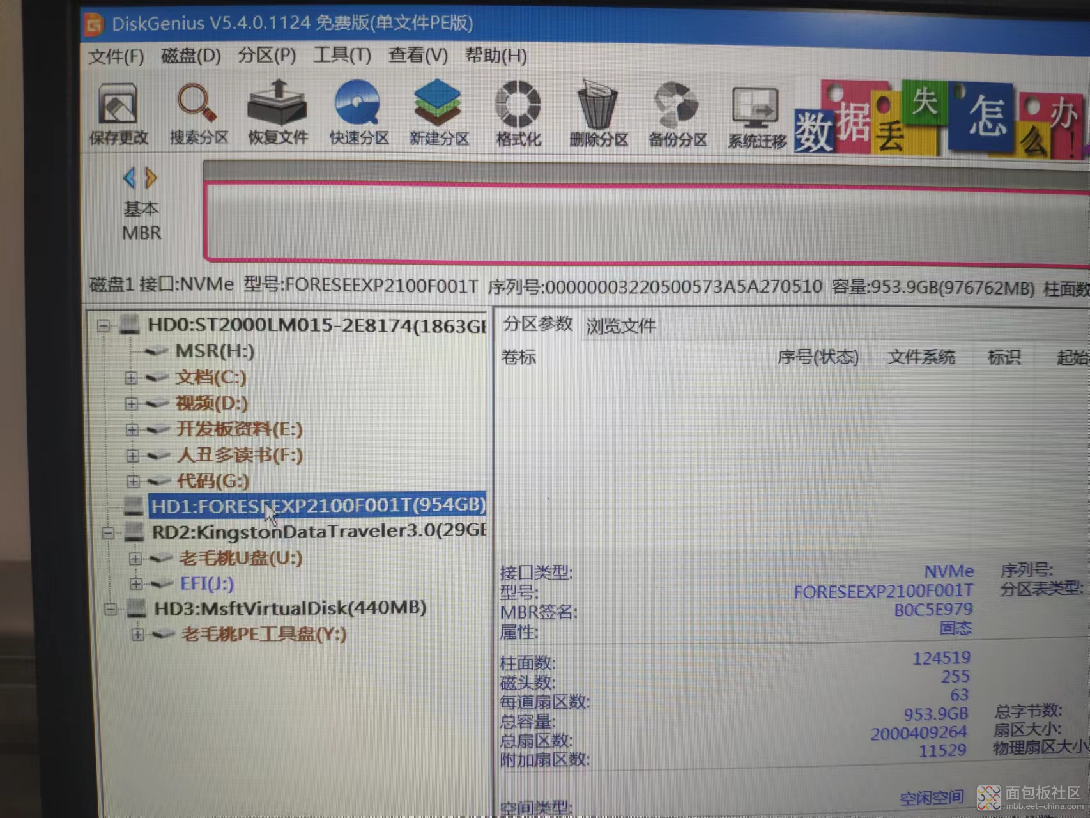This screenshot has width=1090, height=818.
Task: Expand the 开发板资料(E:) partition node
Action: click(132, 429)
